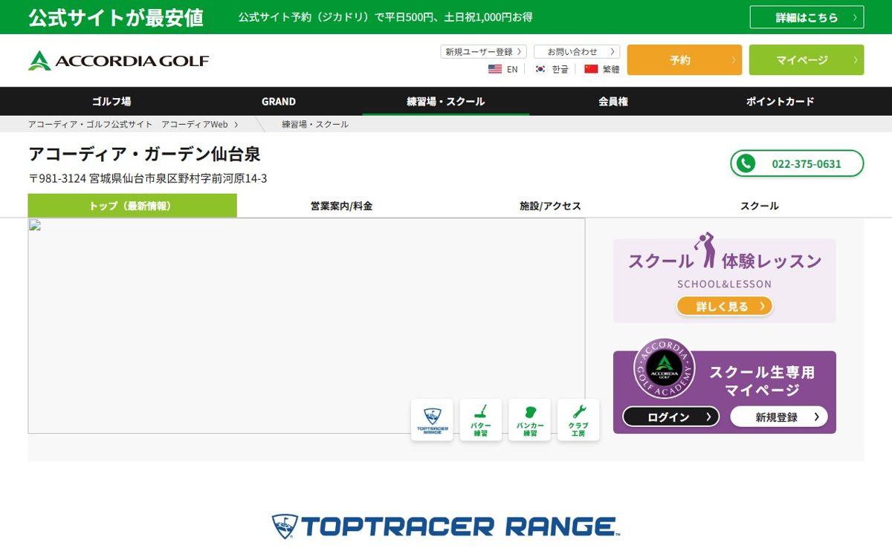
Task: Switch to スクール tab
Action: [759, 206]
